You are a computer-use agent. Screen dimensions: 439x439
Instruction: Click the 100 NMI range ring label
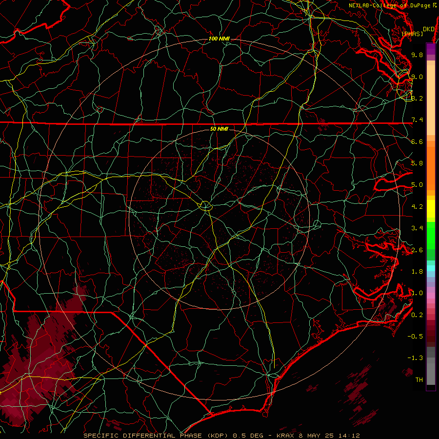pos(219,39)
